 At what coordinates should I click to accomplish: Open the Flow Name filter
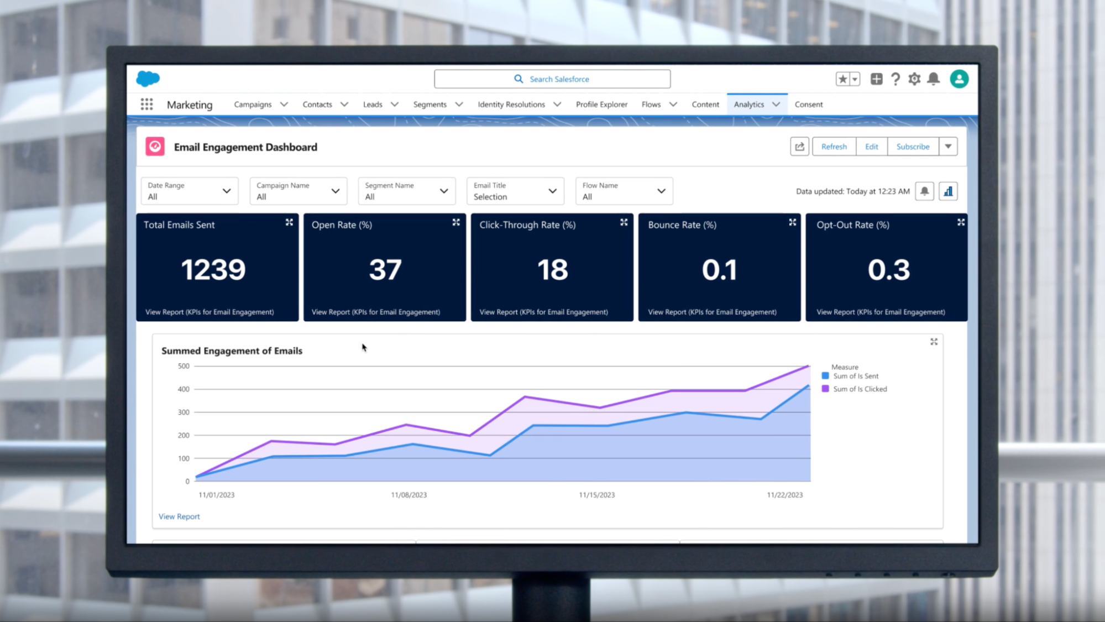(624, 191)
